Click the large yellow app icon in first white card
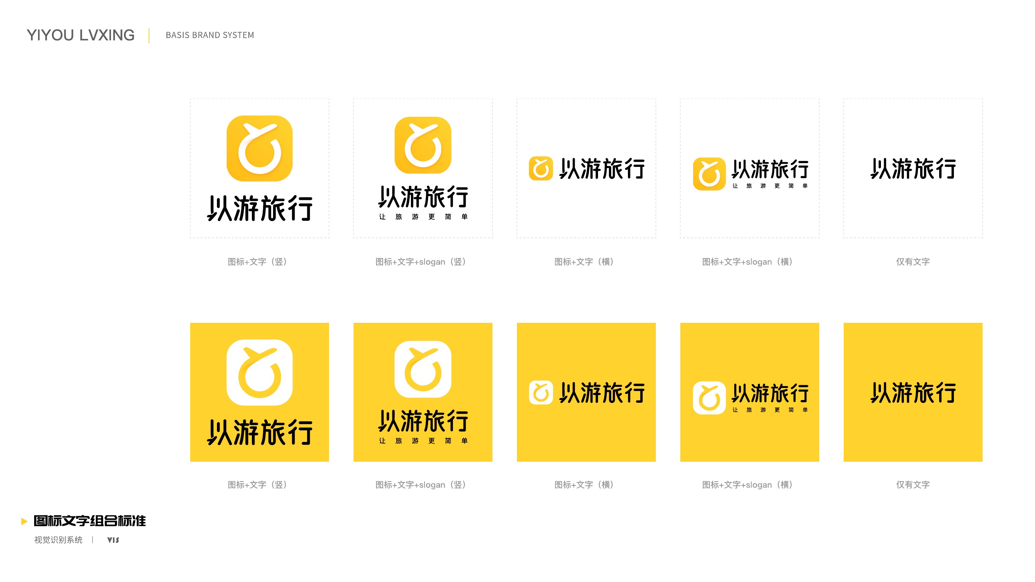This screenshot has height=582, width=1035. tap(260, 148)
